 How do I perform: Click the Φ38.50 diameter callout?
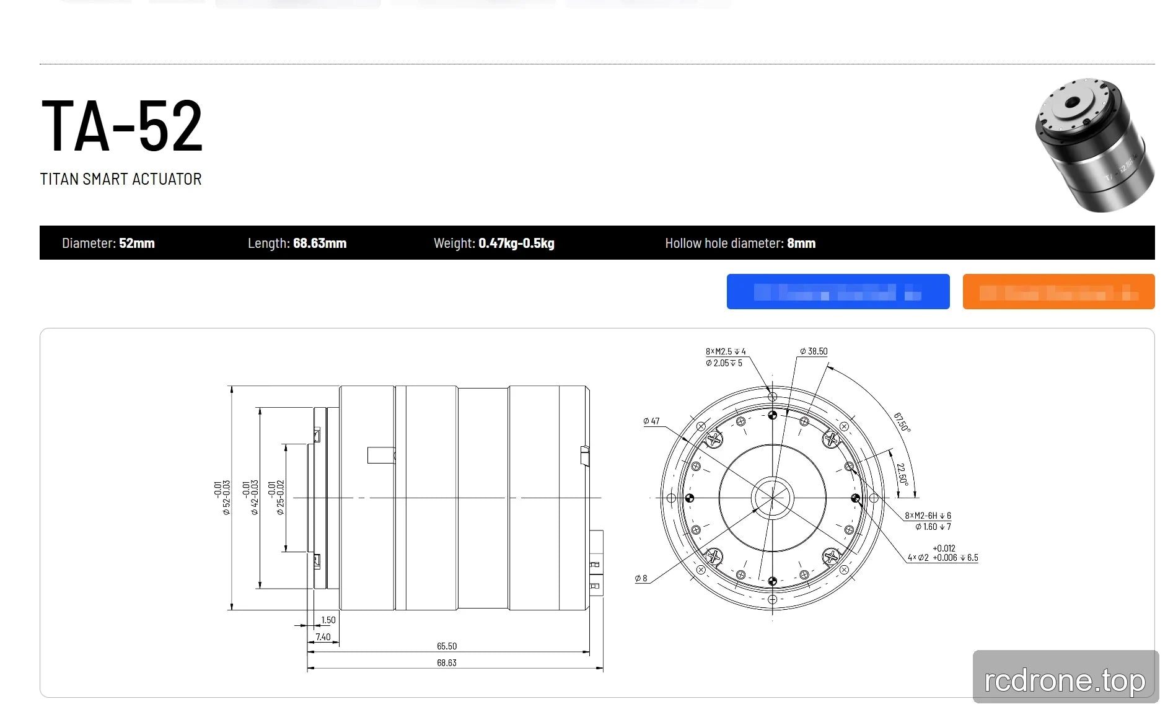coord(814,351)
